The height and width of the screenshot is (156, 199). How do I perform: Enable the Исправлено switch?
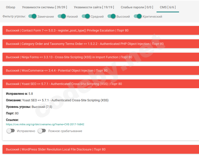coord(11,131)
